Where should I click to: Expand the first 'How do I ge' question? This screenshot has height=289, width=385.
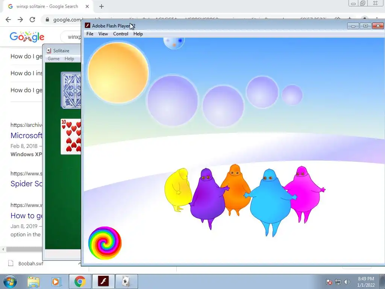[x=26, y=56]
